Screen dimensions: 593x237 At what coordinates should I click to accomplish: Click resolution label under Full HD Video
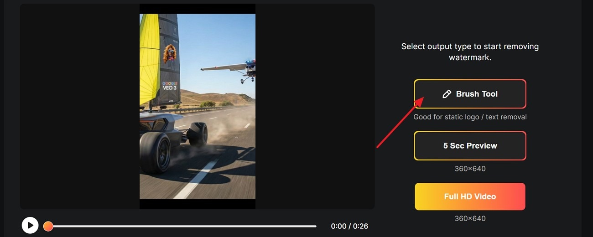click(x=470, y=218)
